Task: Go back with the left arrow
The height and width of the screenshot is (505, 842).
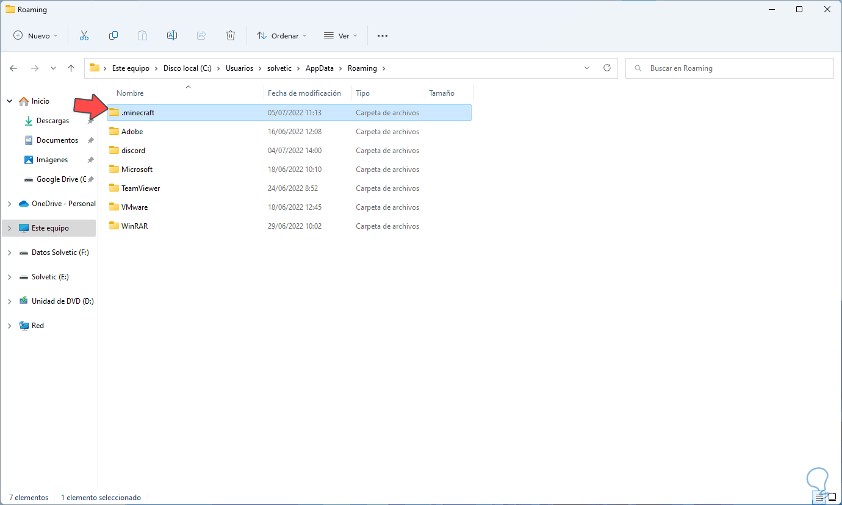Action: click(13, 68)
